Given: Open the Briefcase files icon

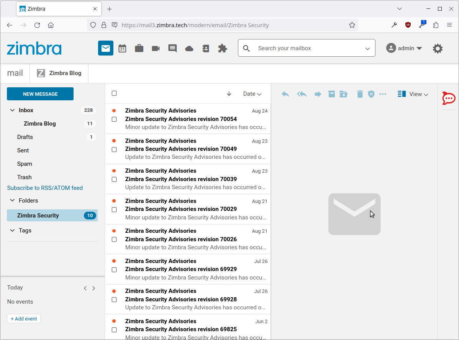Looking at the screenshot, I should [139, 48].
